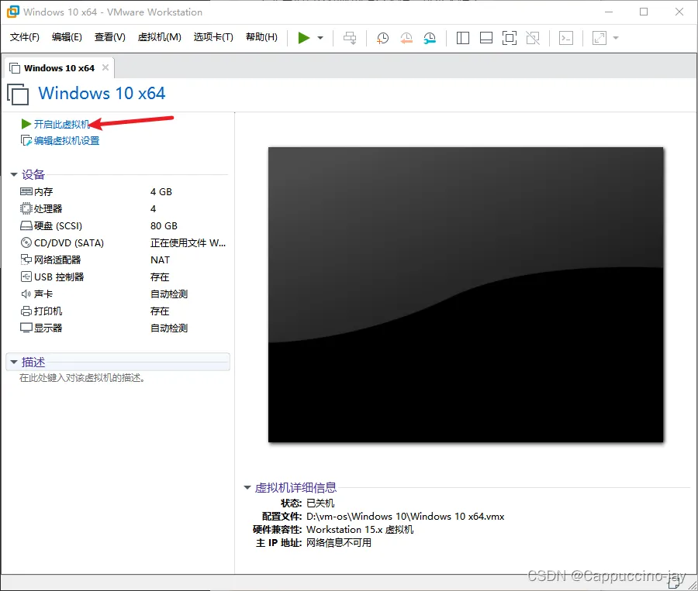Image resolution: width=698 pixels, height=591 pixels.
Task: Collapse the 虚拟机详细信息 section
Action: [x=247, y=487]
